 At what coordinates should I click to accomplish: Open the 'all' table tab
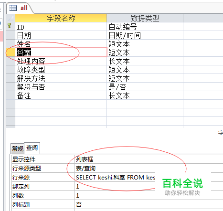coord(20,8)
